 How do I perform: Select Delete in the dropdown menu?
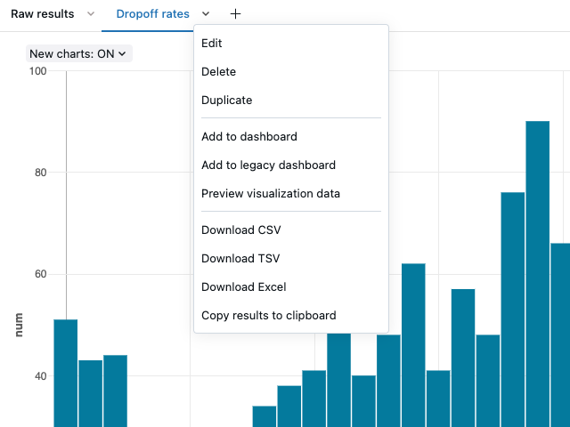click(218, 71)
